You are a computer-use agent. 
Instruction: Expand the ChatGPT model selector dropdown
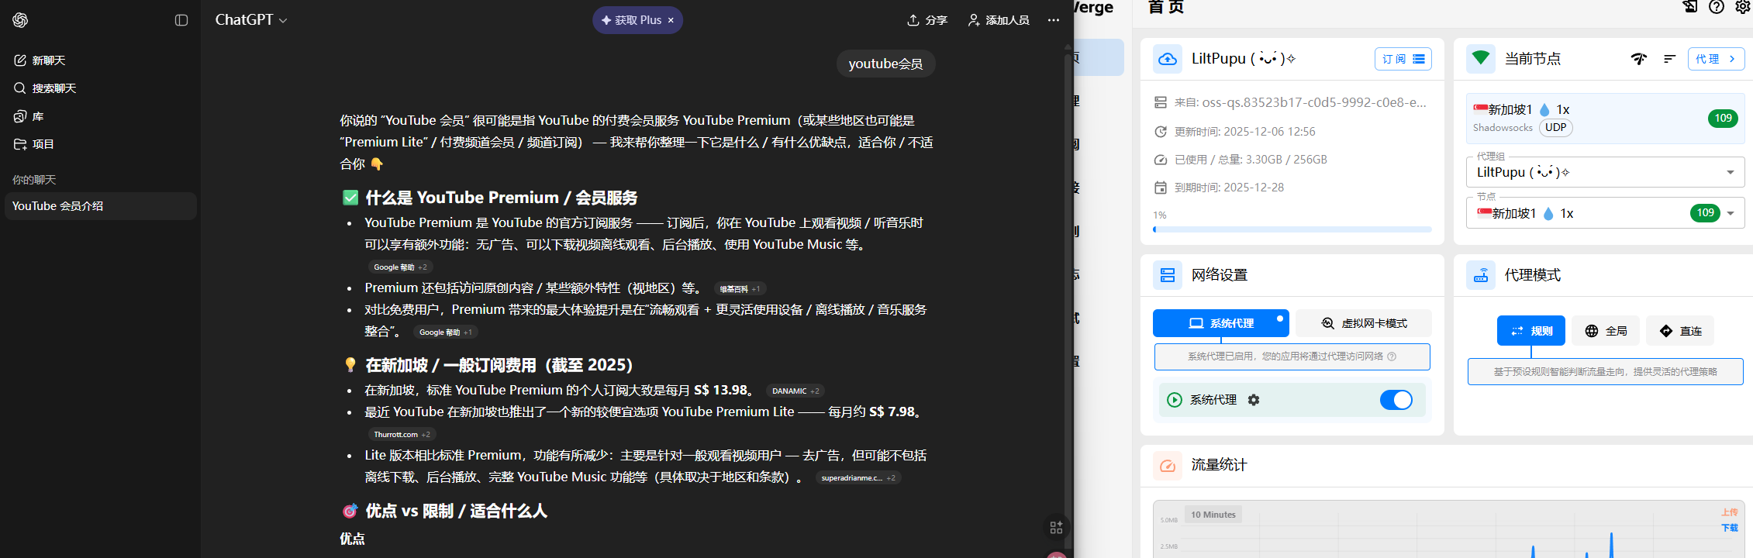tap(251, 20)
